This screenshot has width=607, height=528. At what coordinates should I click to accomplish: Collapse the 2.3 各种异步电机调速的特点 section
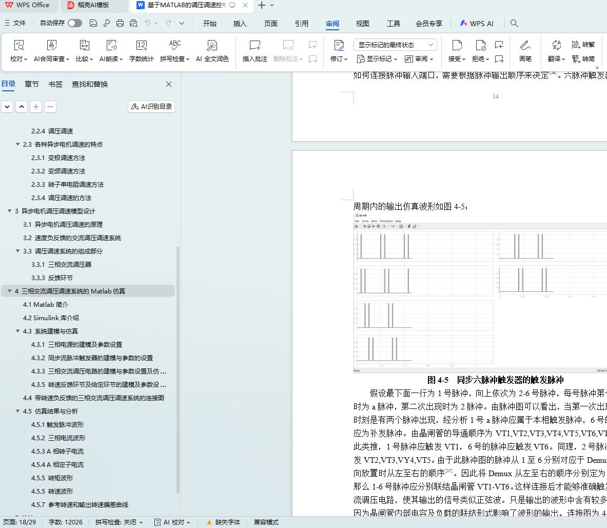(18, 144)
